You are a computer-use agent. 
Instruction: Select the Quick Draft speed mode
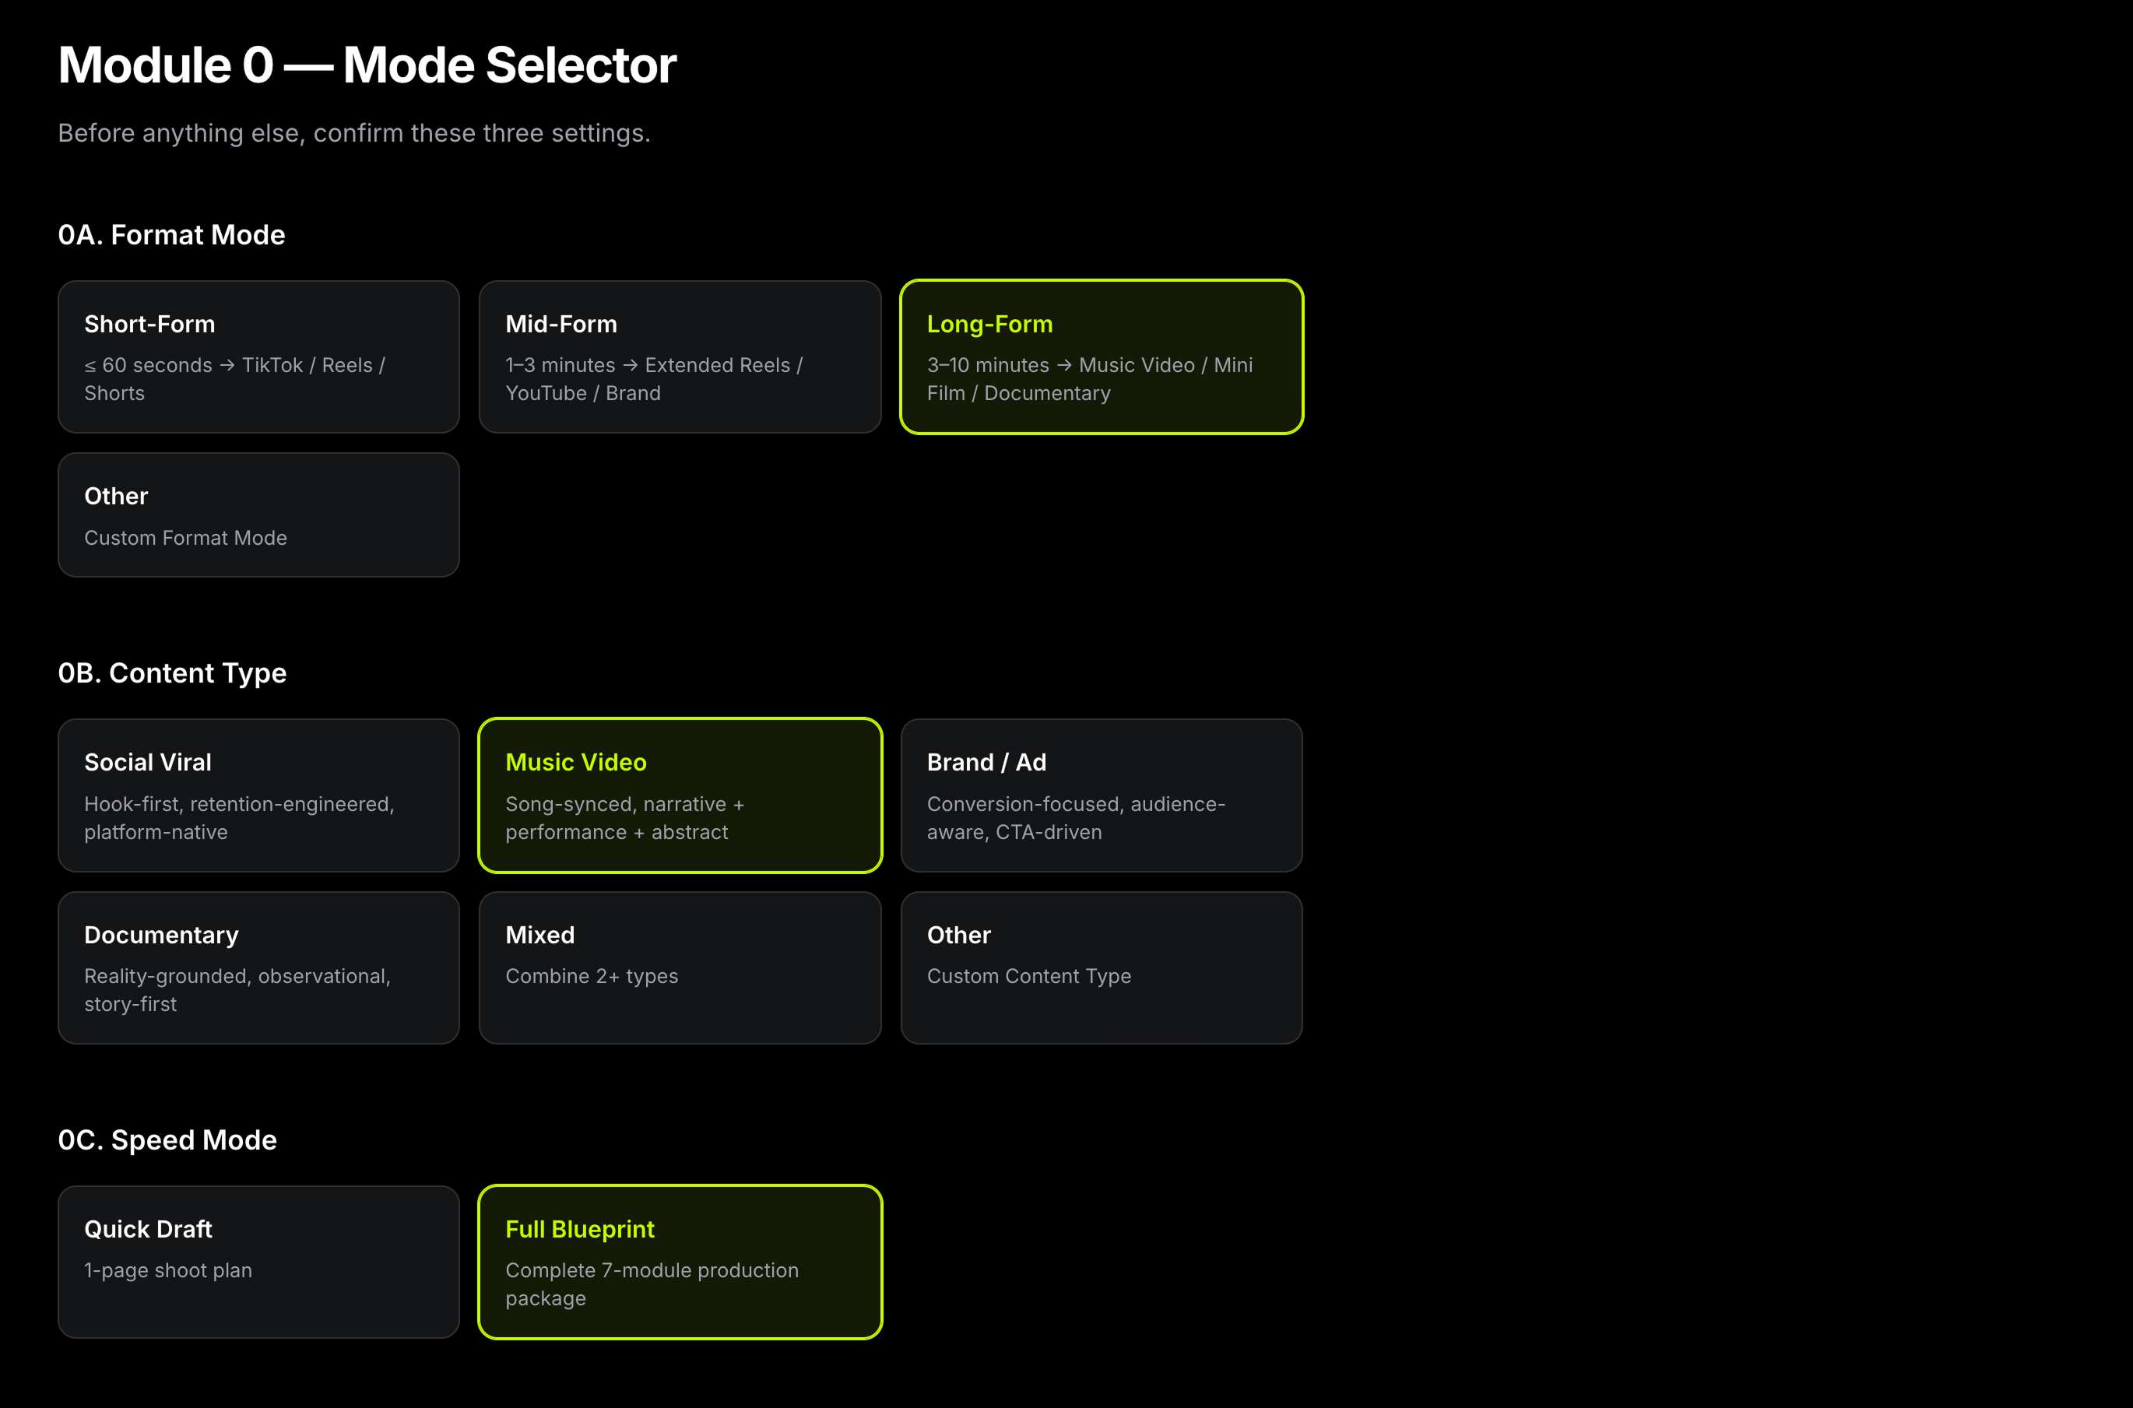pos(258,1262)
